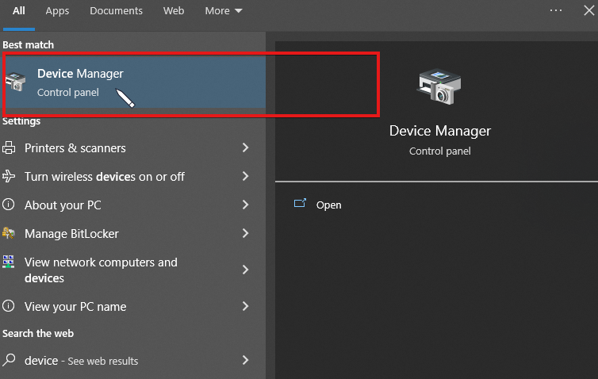Click the network computers icon
Image resolution: width=598 pixels, height=379 pixels.
tap(9, 262)
